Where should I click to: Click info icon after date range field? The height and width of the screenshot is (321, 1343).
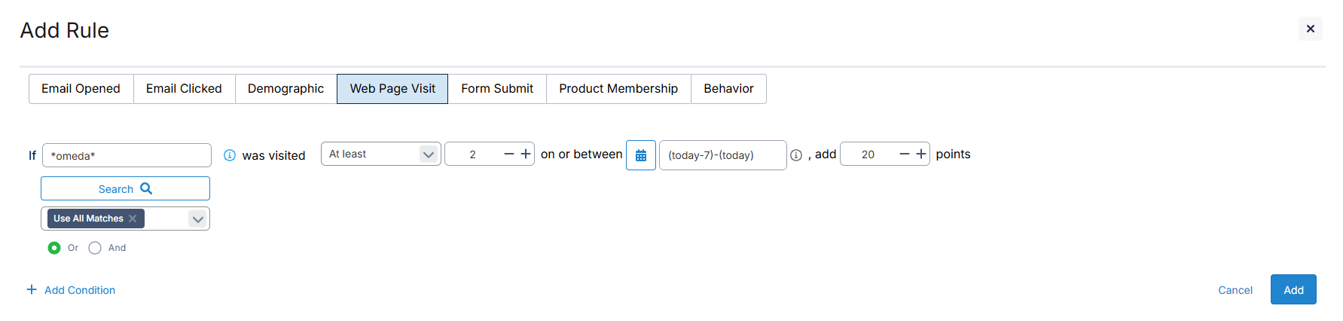[796, 155]
